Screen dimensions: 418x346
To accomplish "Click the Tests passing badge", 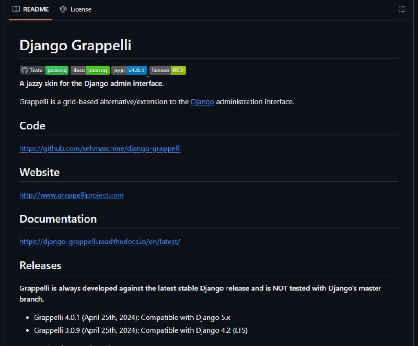I will 44,70.
